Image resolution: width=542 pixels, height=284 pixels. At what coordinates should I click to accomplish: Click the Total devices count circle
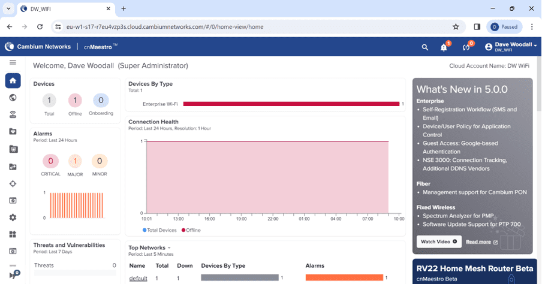tap(49, 101)
